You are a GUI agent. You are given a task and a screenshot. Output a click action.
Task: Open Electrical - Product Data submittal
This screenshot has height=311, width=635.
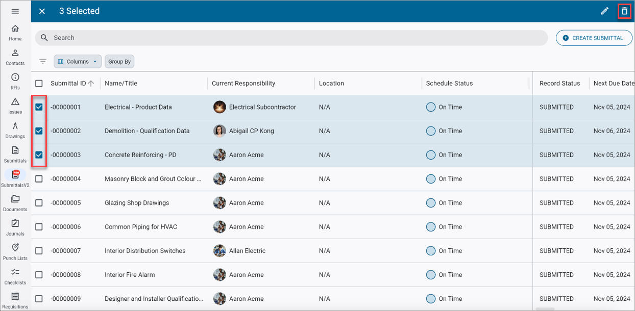138,107
